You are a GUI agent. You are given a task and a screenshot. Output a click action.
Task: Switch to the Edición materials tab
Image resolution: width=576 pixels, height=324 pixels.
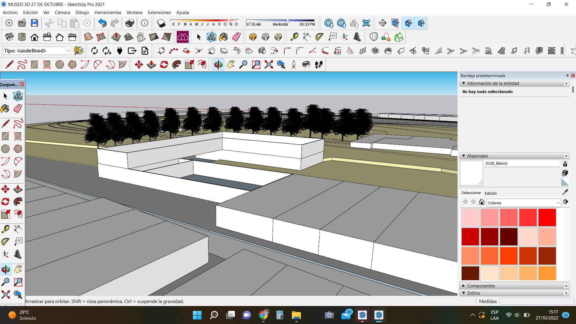pos(490,193)
